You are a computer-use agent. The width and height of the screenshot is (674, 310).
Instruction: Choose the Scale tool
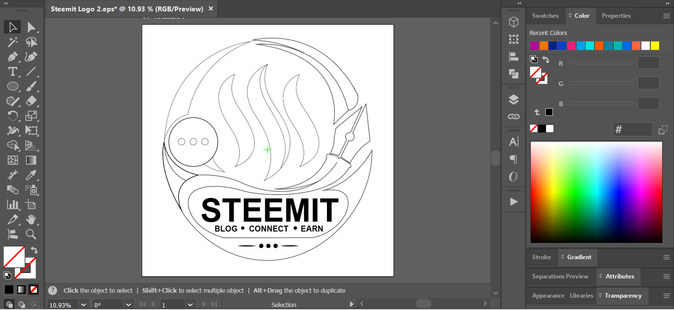coord(31,116)
